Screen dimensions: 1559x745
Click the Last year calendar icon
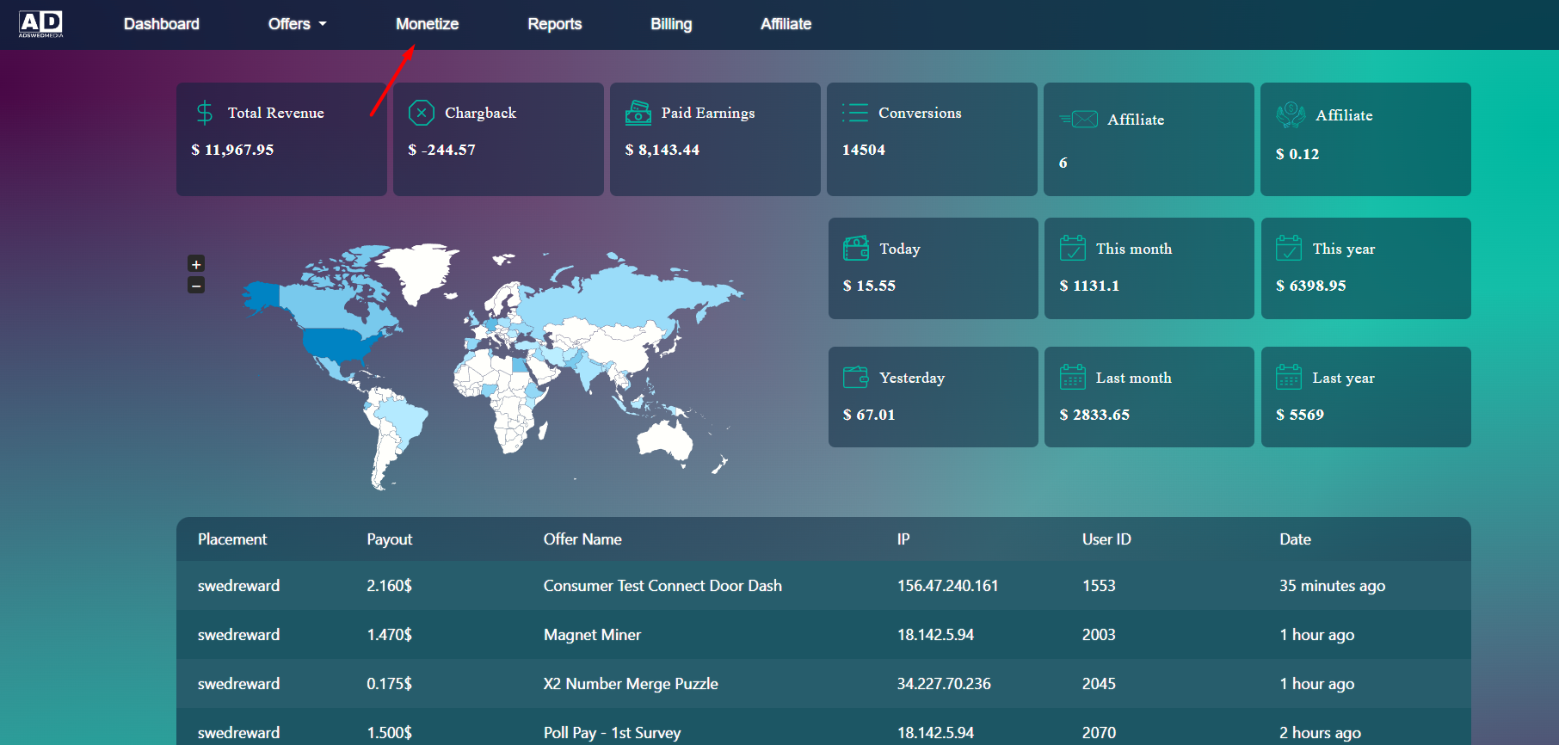pyautogui.click(x=1289, y=378)
